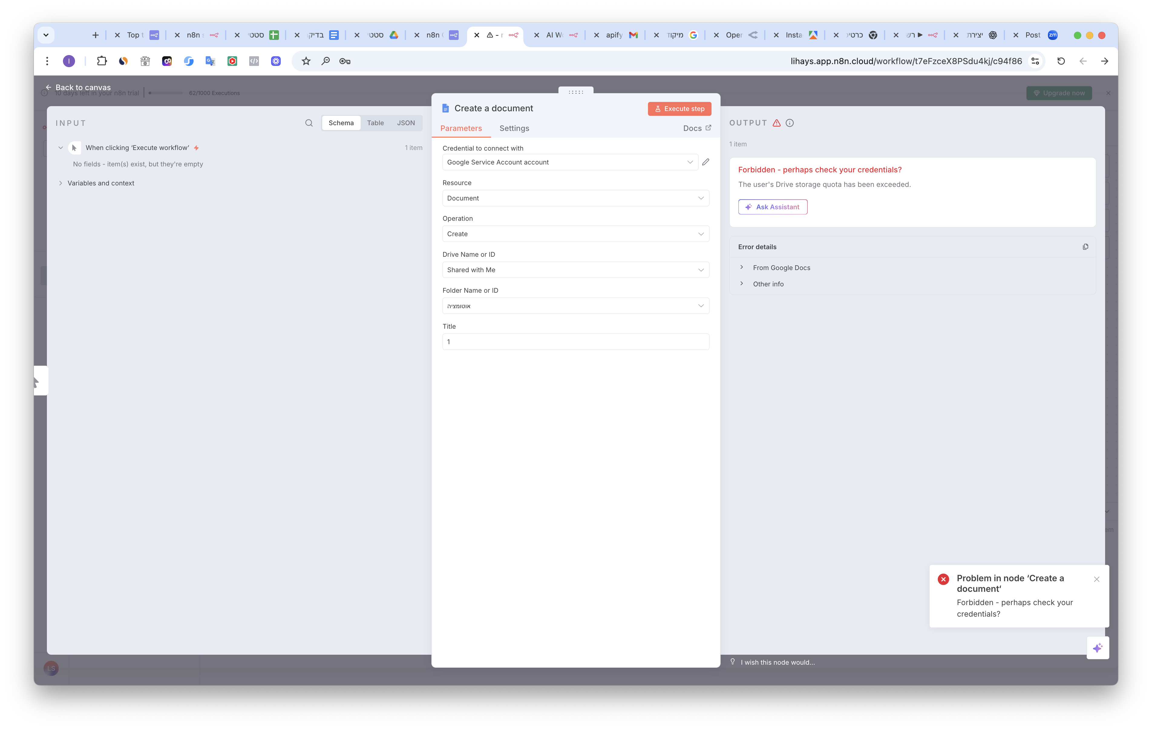This screenshot has height=730, width=1152.
Task: Reload the page with the refresh icon
Action: click(1061, 61)
